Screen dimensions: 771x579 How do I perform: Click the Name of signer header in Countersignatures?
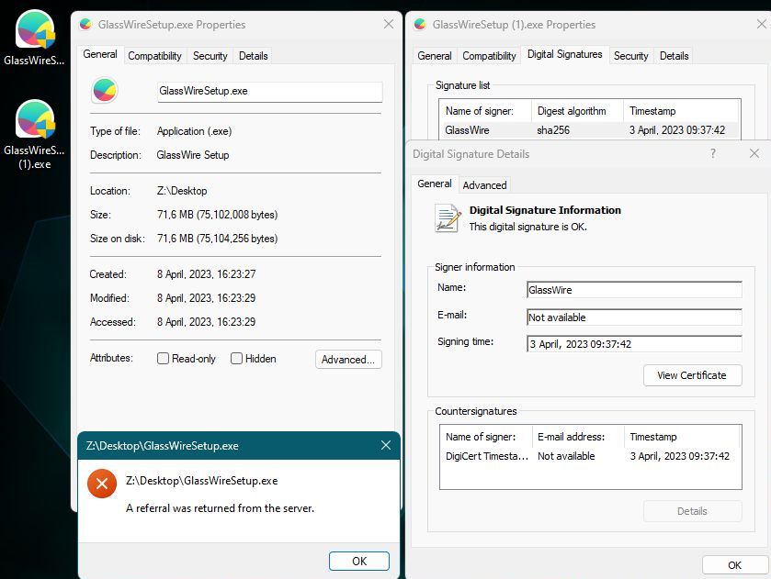[486, 437]
